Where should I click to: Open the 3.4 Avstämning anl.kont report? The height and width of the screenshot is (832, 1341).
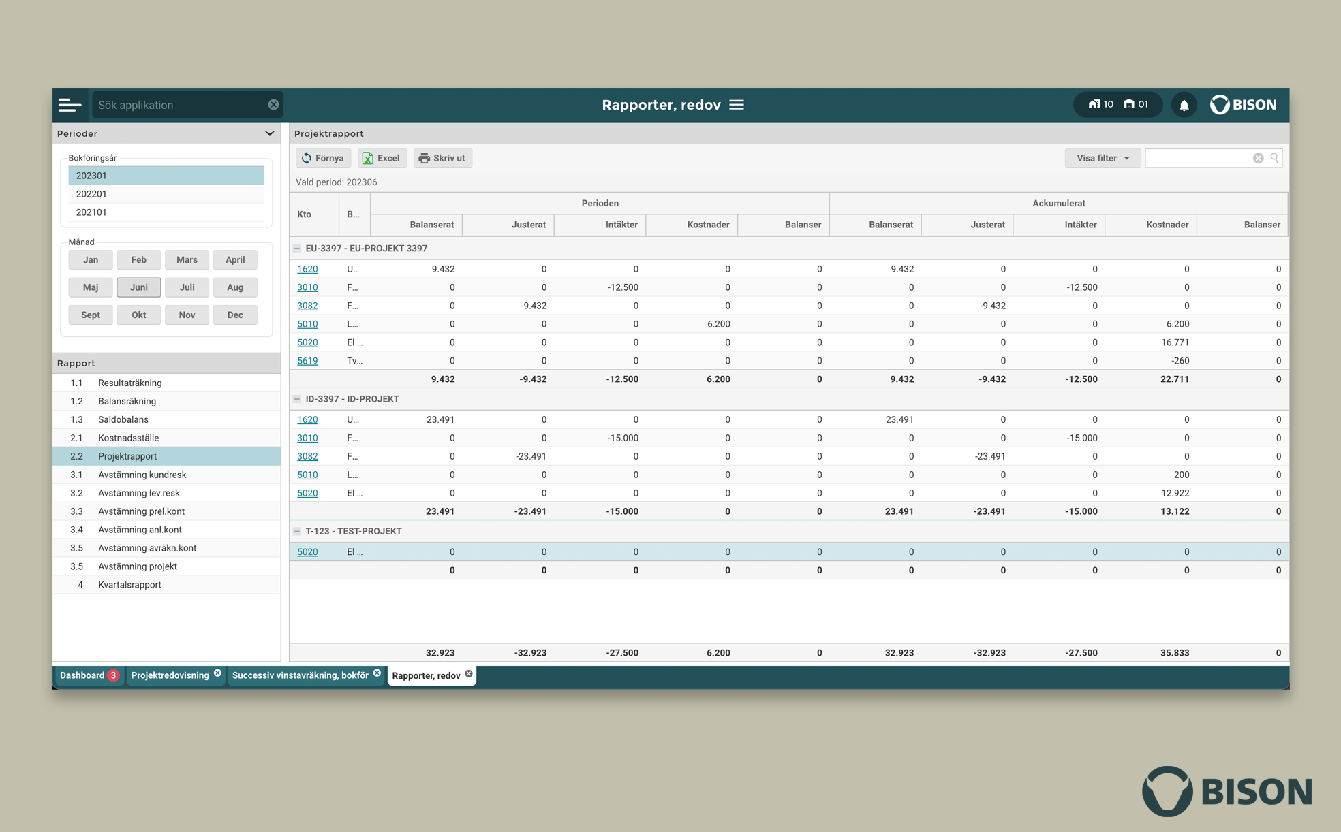pyautogui.click(x=166, y=530)
